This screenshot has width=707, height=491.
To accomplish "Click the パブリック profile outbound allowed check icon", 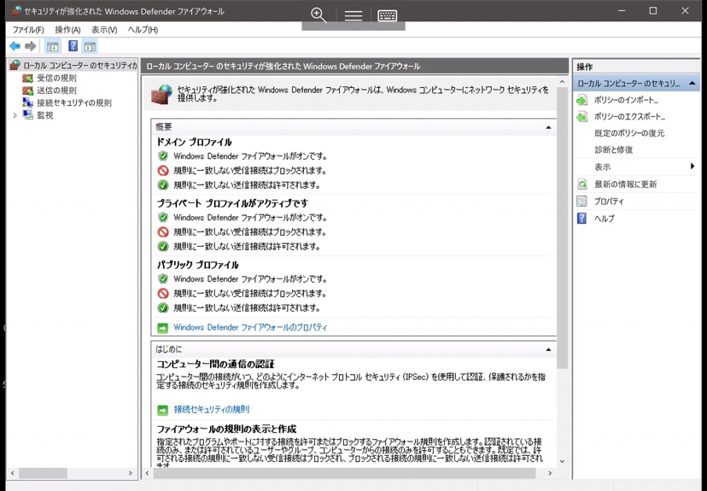I will (163, 308).
